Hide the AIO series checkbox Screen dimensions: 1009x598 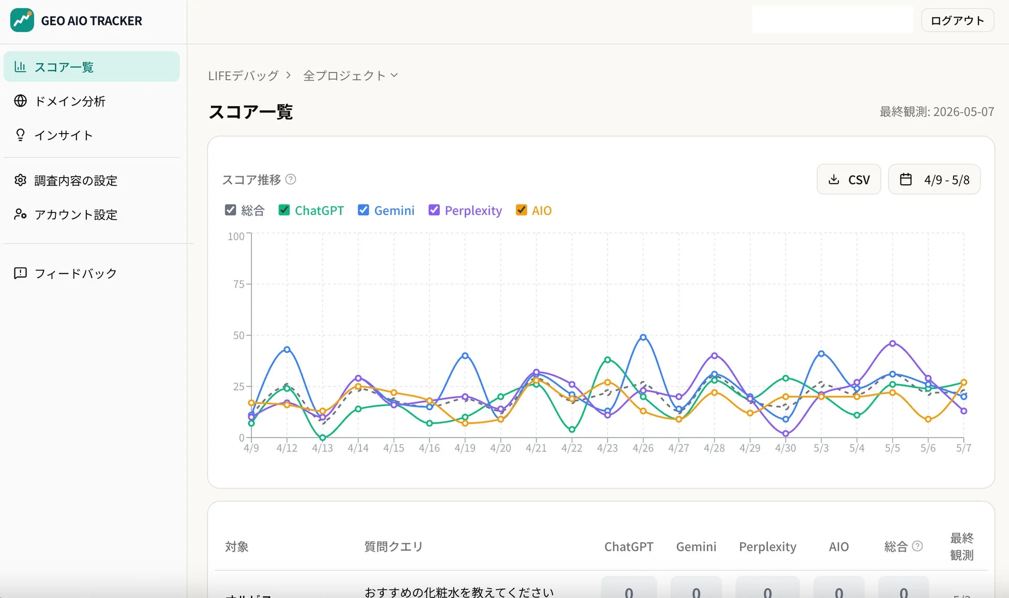coord(521,210)
